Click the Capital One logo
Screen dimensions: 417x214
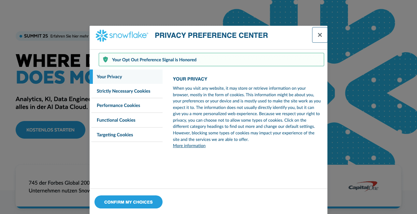(x=363, y=186)
